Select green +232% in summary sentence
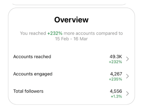This screenshot has width=141, height=111. tap(55, 33)
